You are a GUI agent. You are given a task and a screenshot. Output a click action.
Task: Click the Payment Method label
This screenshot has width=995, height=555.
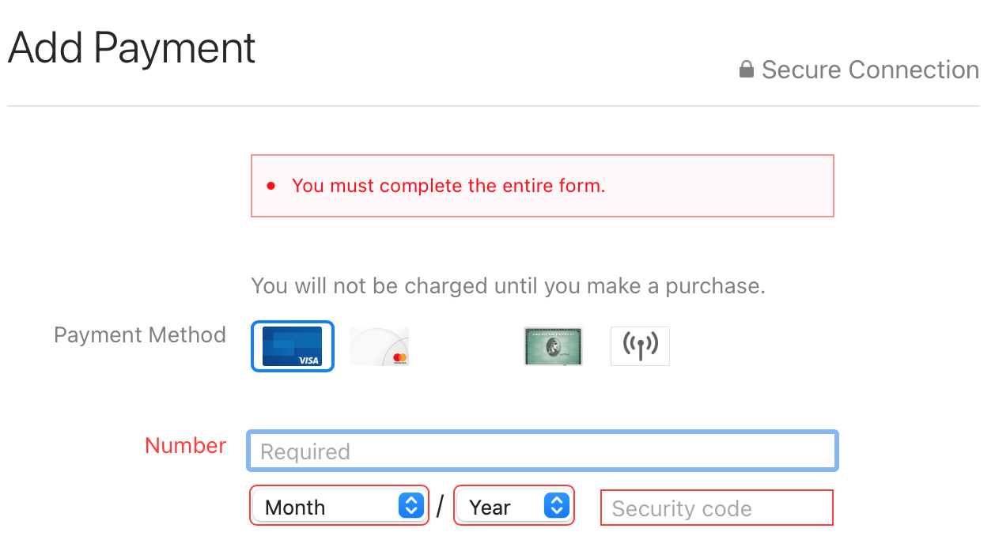(140, 335)
